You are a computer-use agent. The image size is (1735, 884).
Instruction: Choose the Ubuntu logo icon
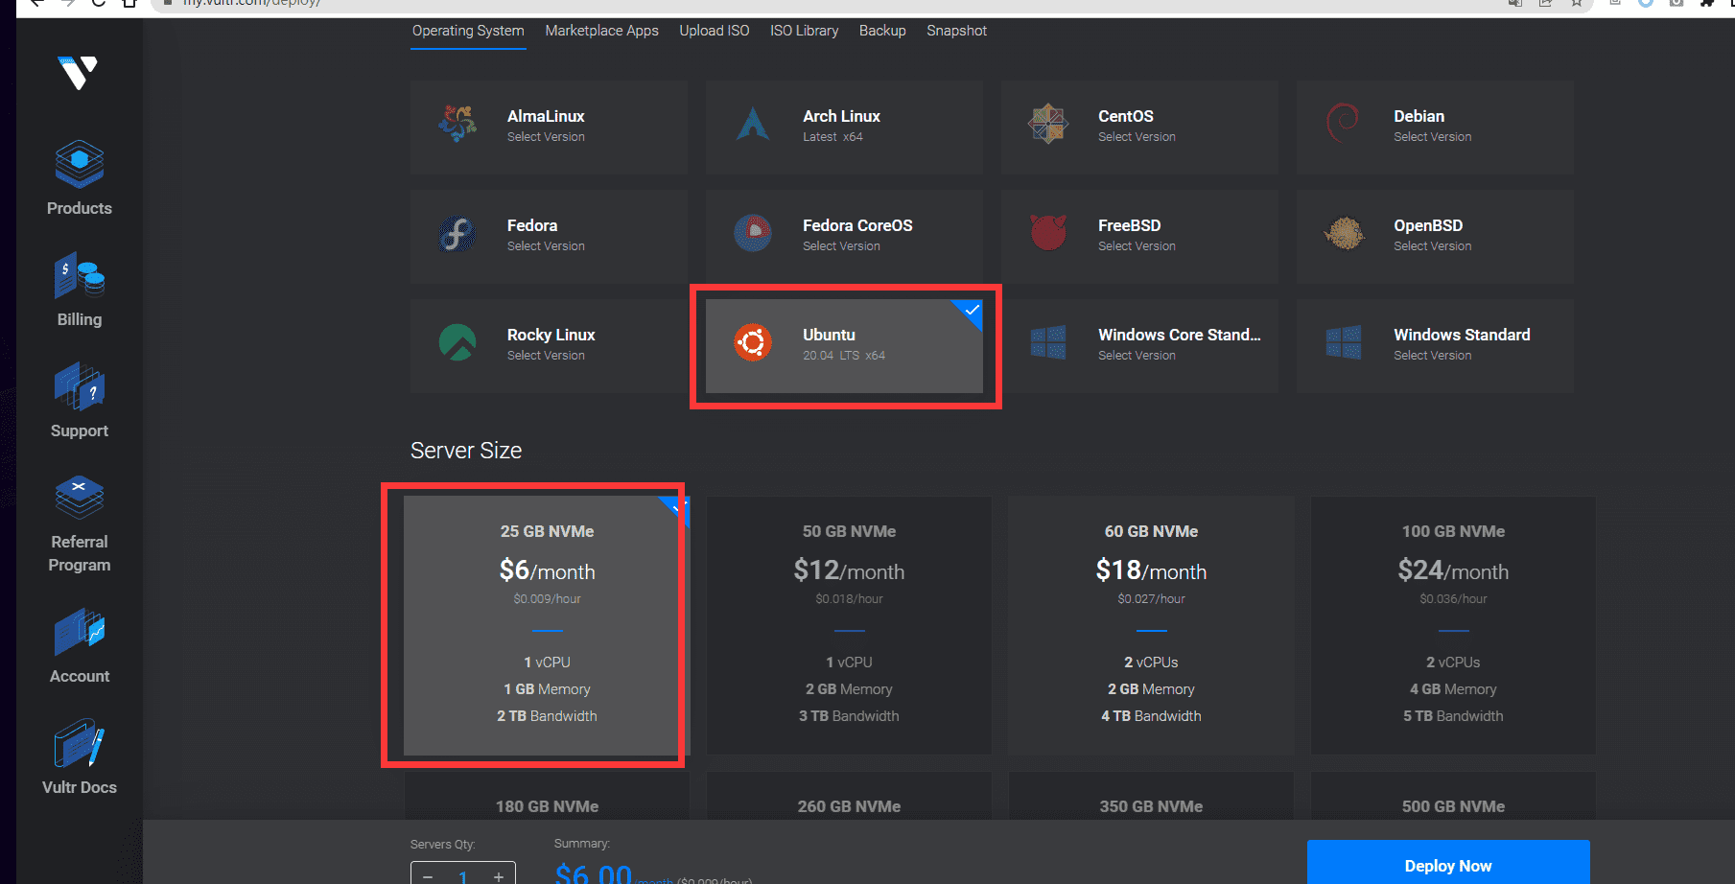point(753,342)
